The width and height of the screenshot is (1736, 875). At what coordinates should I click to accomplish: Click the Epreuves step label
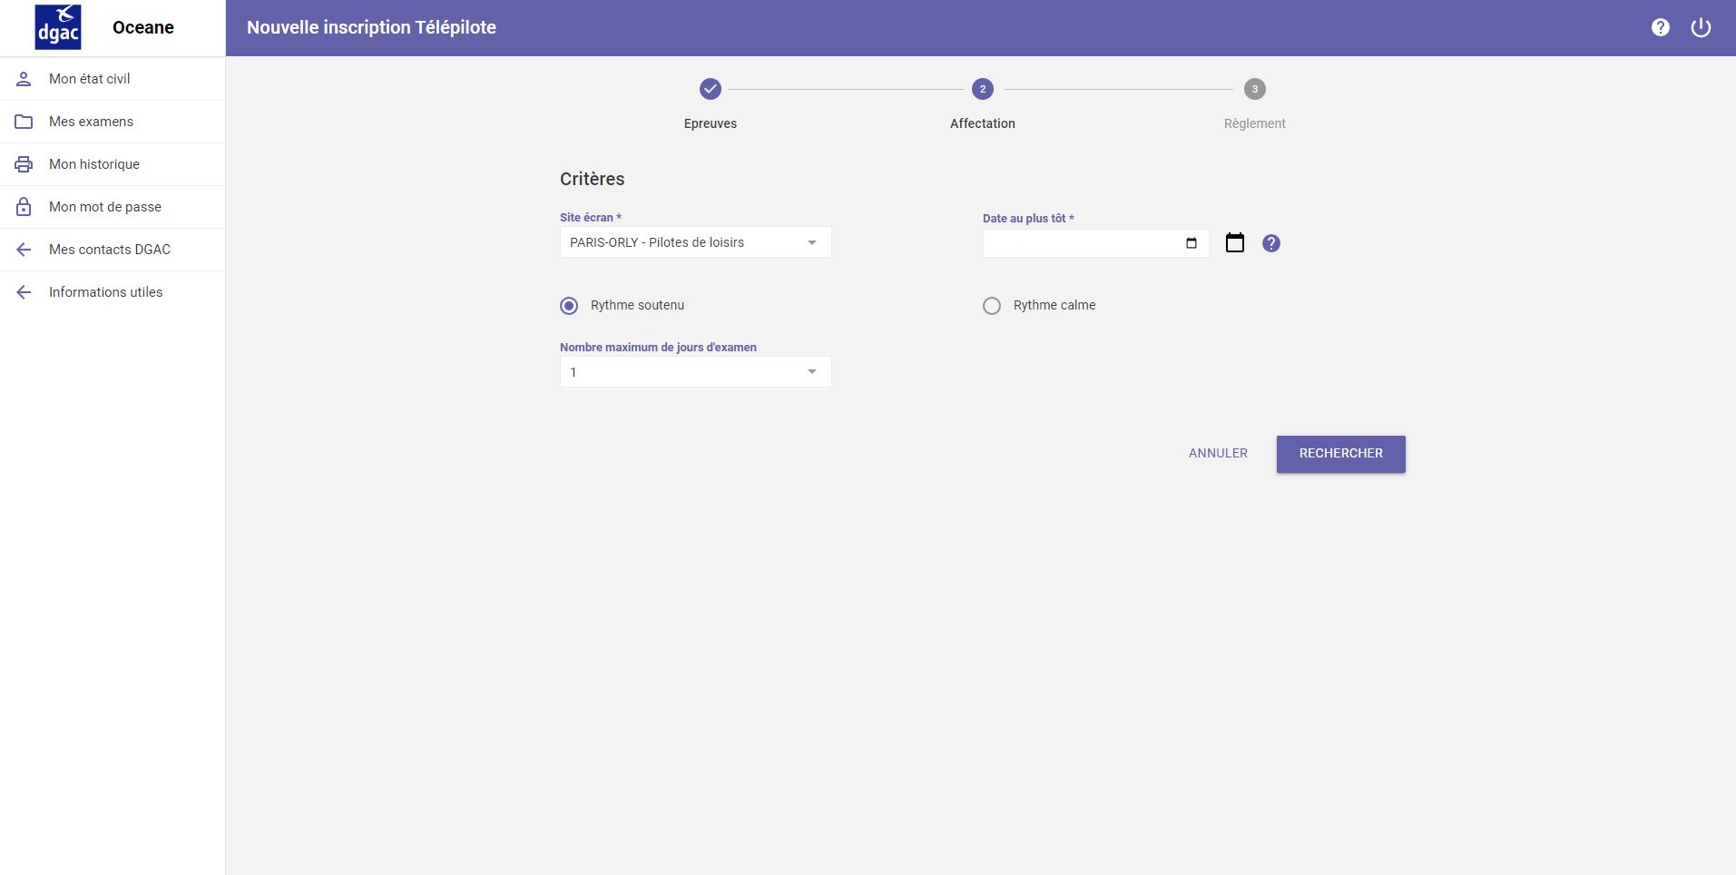click(711, 123)
